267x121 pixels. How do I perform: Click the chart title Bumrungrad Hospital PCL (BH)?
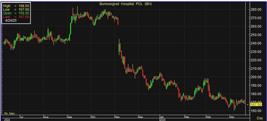click(x=125, y=4)
